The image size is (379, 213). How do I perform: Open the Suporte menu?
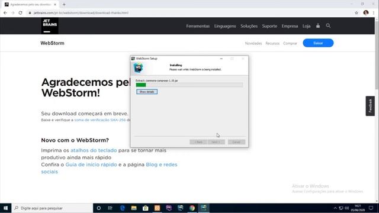pos(269,26)
